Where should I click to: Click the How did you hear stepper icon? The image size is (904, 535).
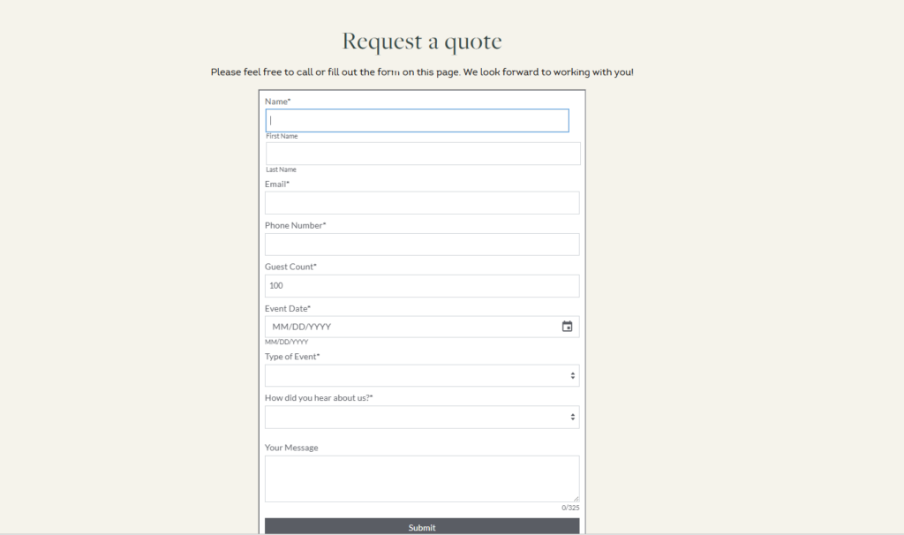[573, 416]
